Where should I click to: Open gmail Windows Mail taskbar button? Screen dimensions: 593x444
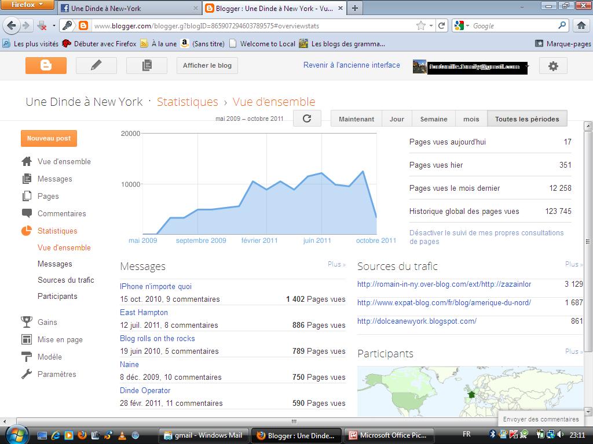203,435
